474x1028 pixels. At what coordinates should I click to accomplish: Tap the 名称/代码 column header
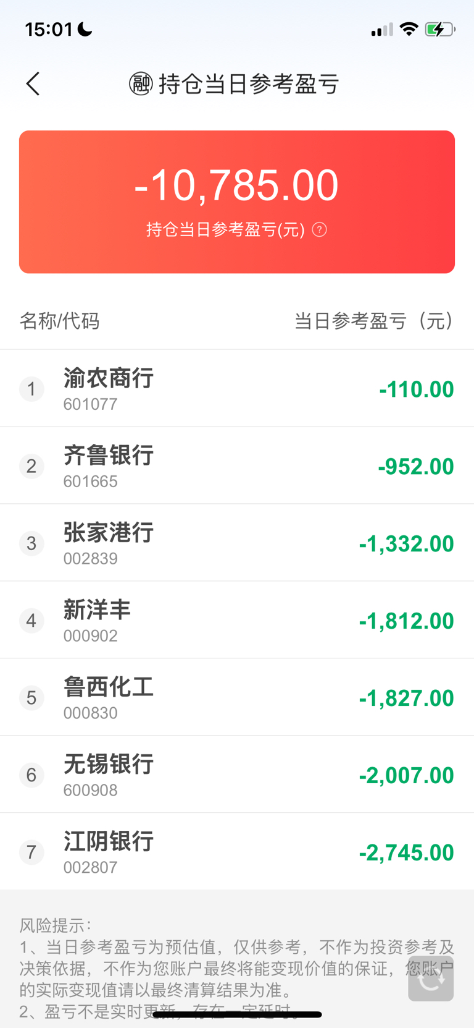59,321
